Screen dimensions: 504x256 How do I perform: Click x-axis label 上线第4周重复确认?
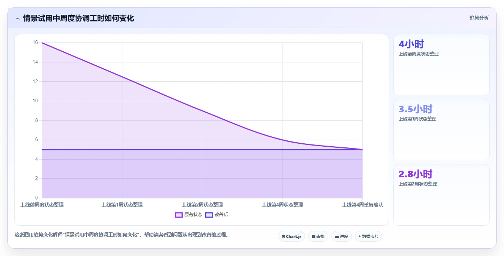[x=362, y=205]
